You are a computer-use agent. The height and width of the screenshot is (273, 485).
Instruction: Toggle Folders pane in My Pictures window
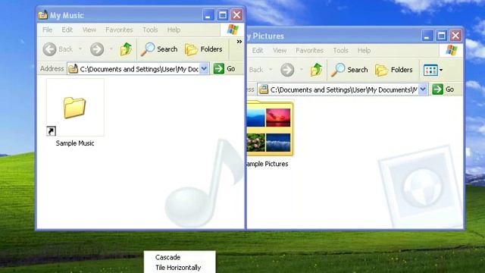[x=394, y=70]
